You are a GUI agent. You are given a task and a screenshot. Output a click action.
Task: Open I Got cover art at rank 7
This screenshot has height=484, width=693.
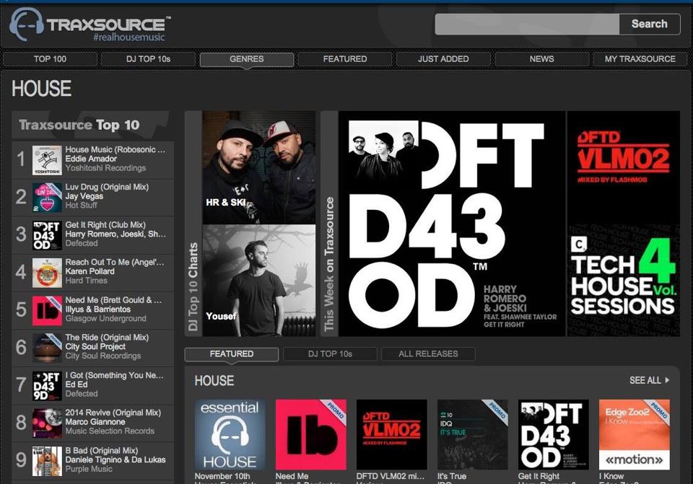point(47,386)
